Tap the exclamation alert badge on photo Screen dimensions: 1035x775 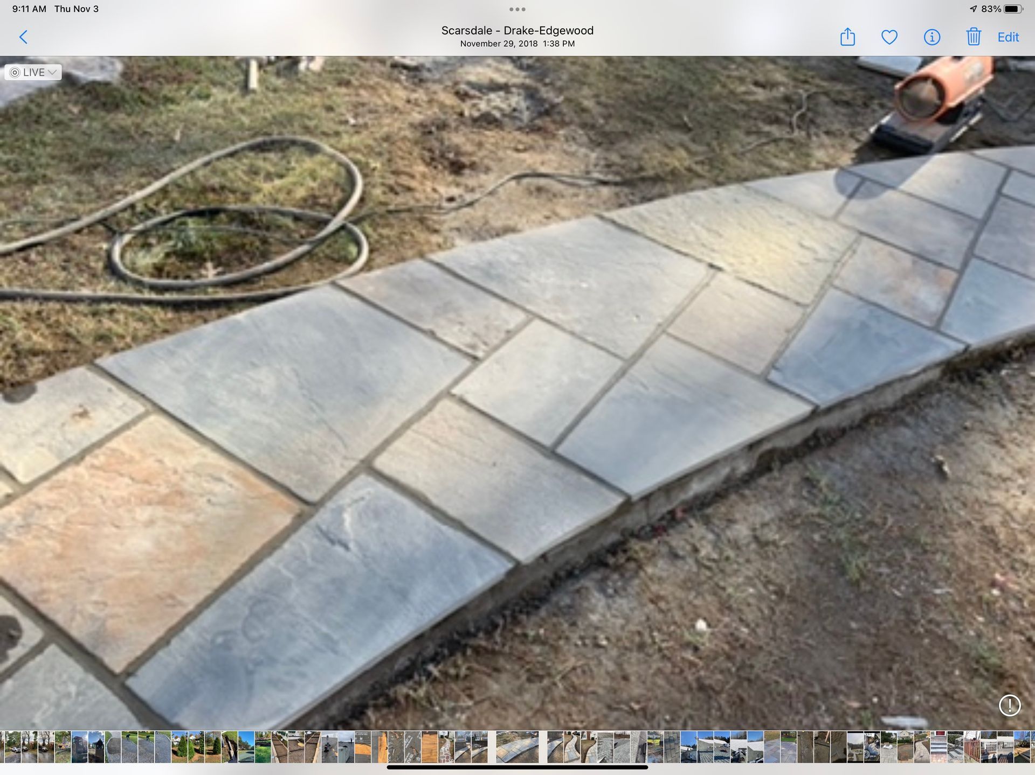click(1010, 705)
